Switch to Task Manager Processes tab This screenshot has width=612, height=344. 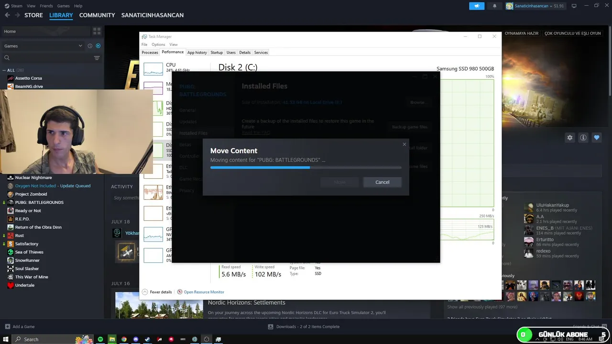coord(150,53)
